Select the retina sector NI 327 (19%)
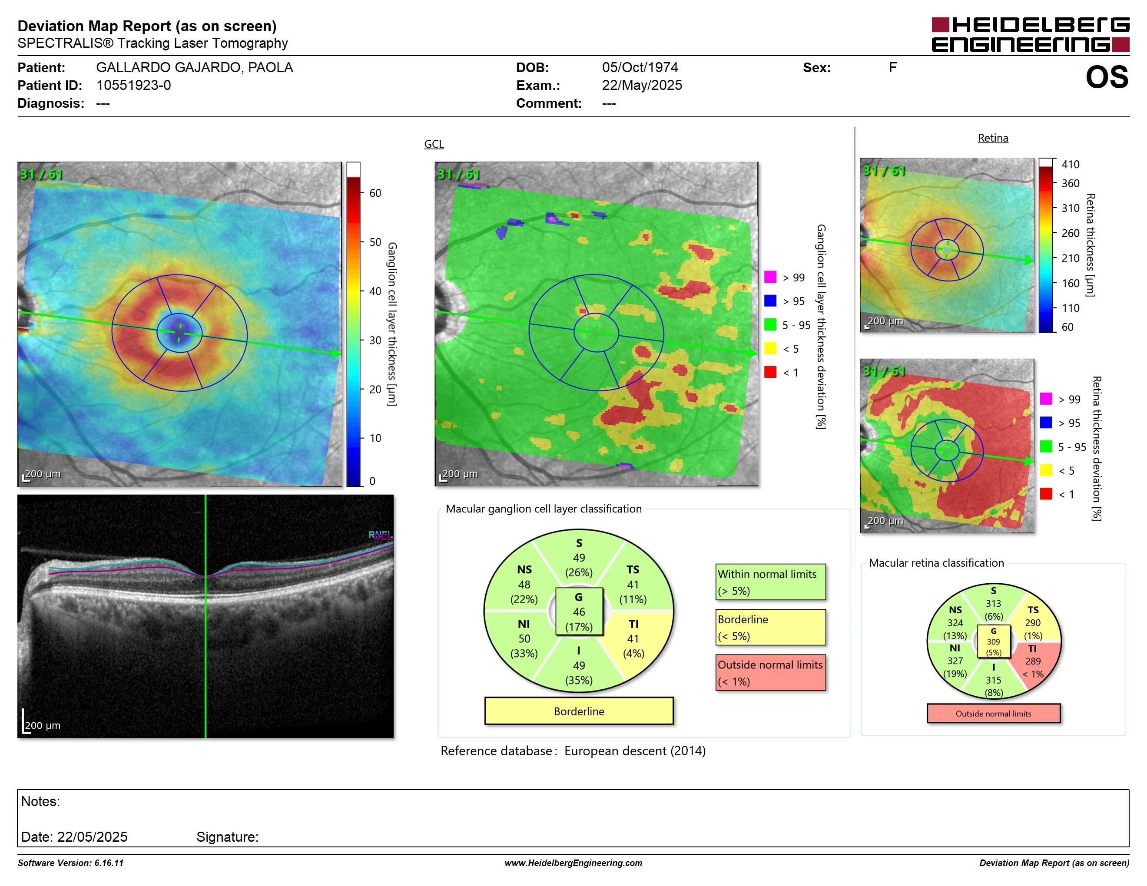 (955, 661)
